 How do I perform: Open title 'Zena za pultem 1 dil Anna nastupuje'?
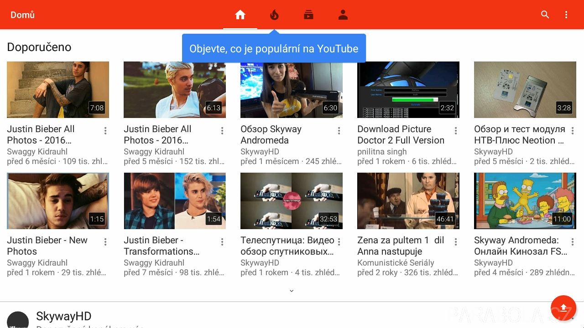[401, 246]
